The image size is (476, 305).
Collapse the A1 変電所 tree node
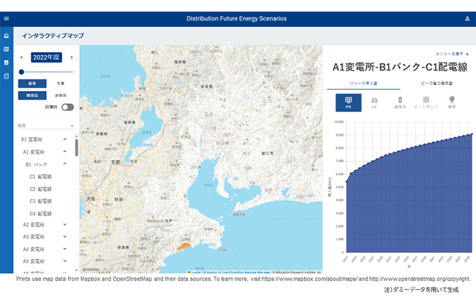tap(65, 152)
